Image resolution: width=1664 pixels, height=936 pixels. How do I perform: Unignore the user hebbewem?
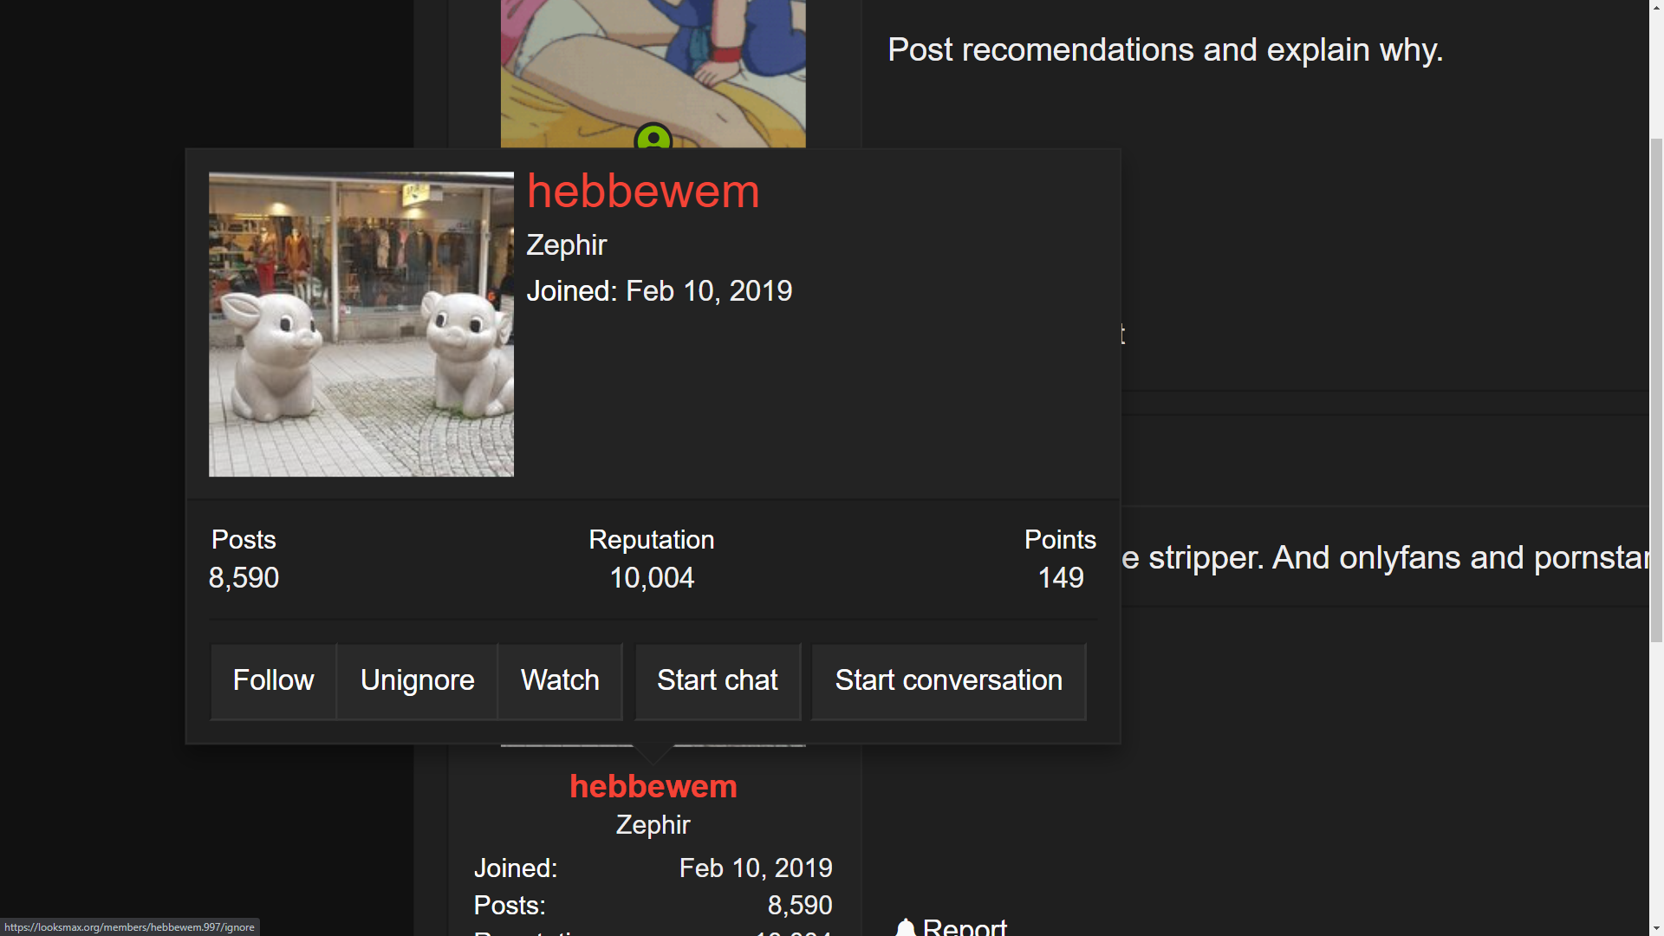coord(417,681)
